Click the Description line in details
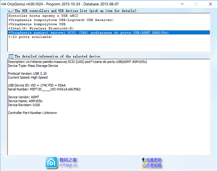This screenshot has width=218, height=171. pyautogui.click(x=77, y=62)
